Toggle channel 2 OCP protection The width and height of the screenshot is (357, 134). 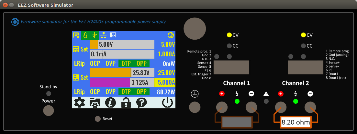click(95, 92)
